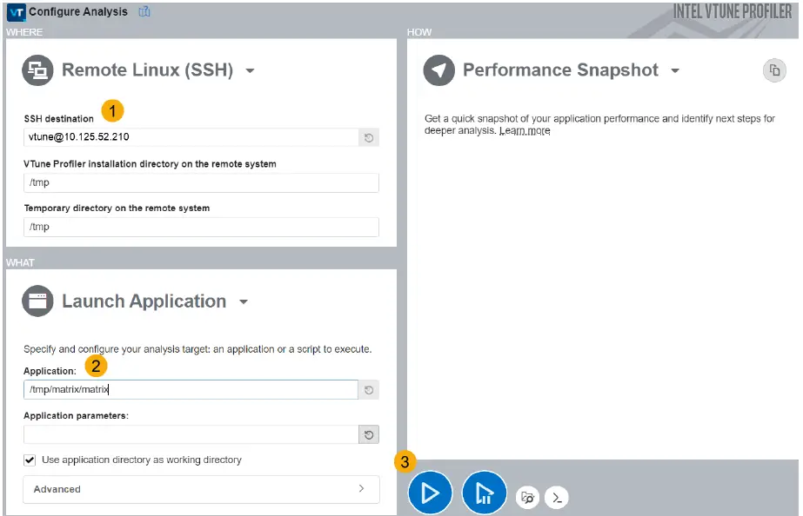Start the Performance Snapshot analysis
This screenshot has height=516, width=803.
(430, 492)
